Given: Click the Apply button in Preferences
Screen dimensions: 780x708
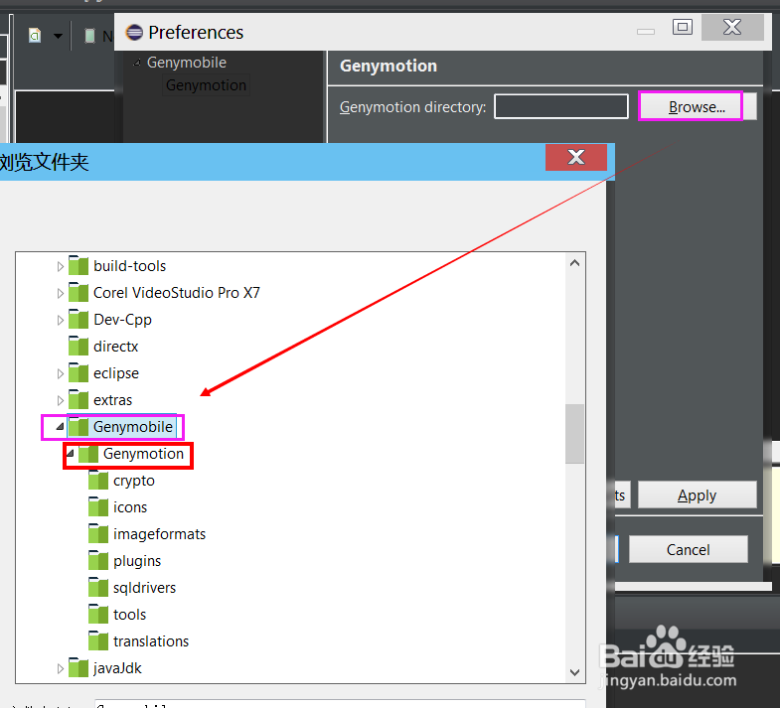Looking at the screenshot, I should (697, 496).
